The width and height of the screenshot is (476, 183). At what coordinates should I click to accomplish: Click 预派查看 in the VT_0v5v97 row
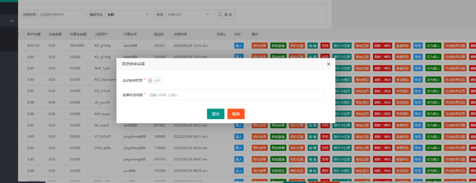pyautogui.click(x=278, y=136)
